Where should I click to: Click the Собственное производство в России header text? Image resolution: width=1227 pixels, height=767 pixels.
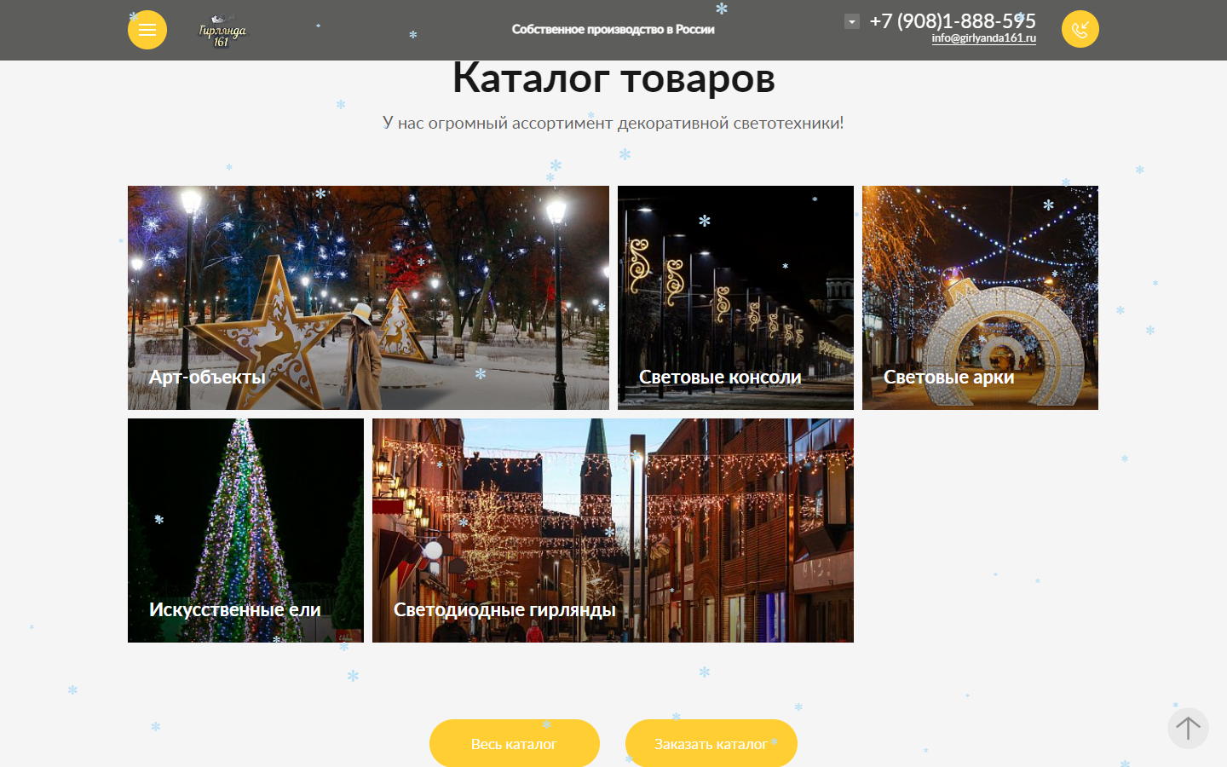coord(613,30)
